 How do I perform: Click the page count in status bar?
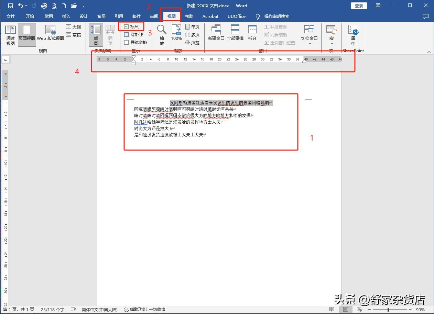19,310
